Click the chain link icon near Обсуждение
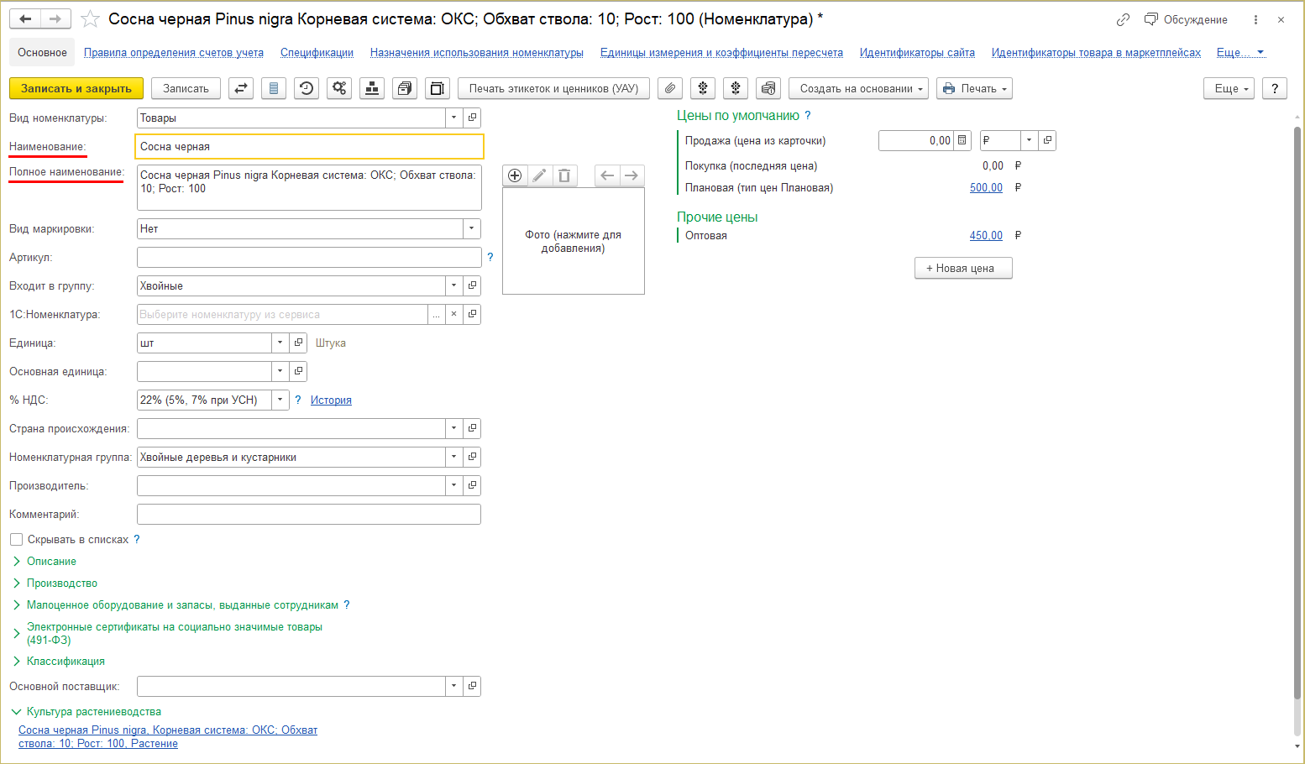 pos(1123,19)
